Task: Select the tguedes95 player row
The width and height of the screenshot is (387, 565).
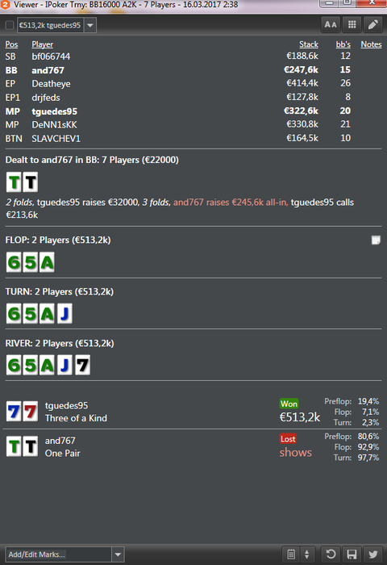Action: point(193,111)
